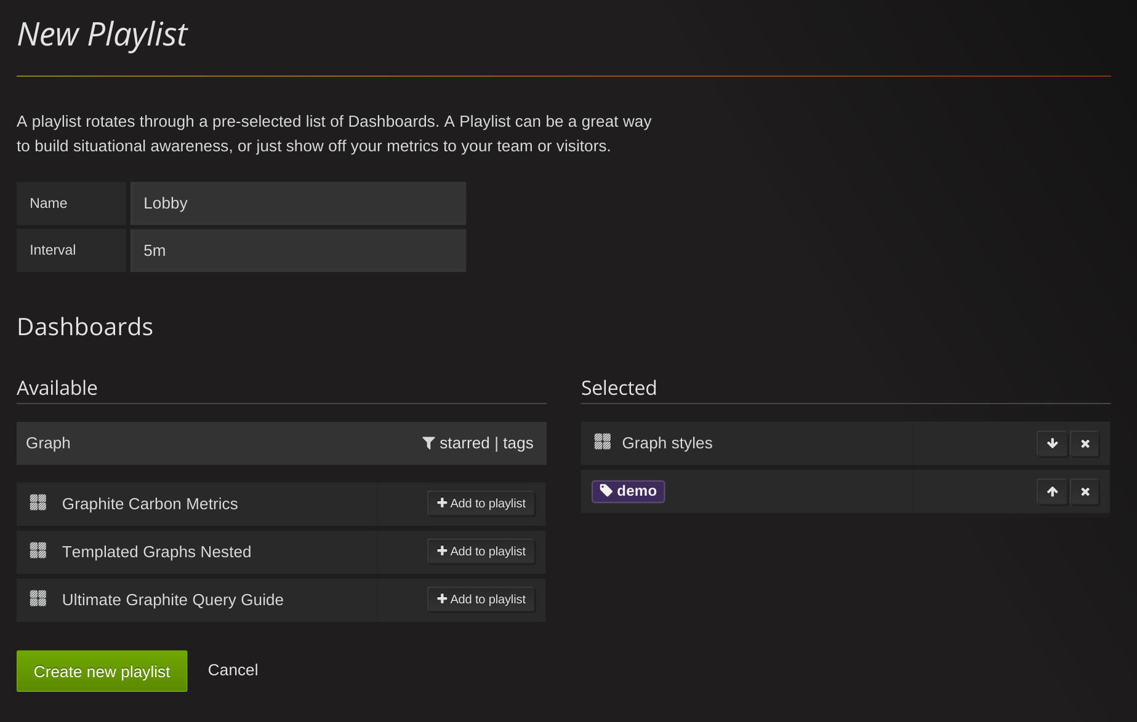Open the tags filter
The image size is (1137, 722).
tap(518, 443)
